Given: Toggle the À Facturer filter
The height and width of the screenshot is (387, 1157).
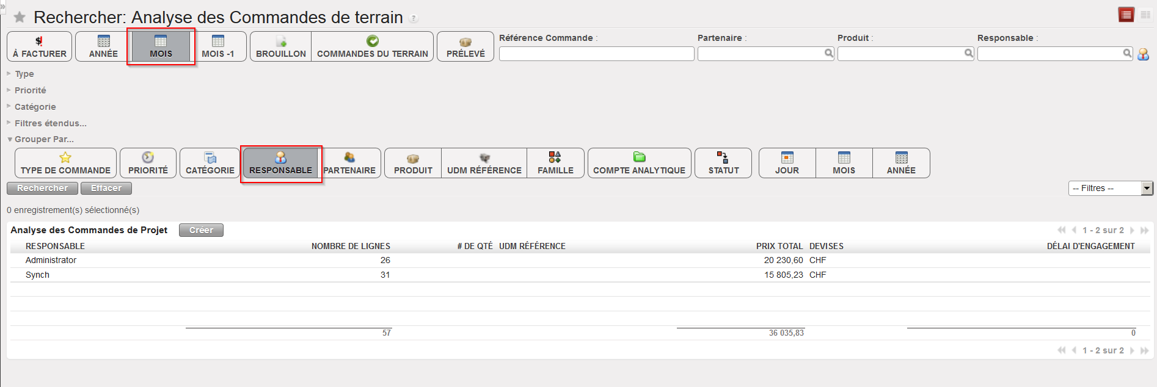Looking at the screenshot, I should pyautogui.click(x=40, y=46).
